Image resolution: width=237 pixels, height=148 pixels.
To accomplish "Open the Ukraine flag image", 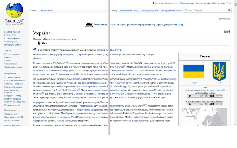I will pyautogui.click(x=194, y=71).
